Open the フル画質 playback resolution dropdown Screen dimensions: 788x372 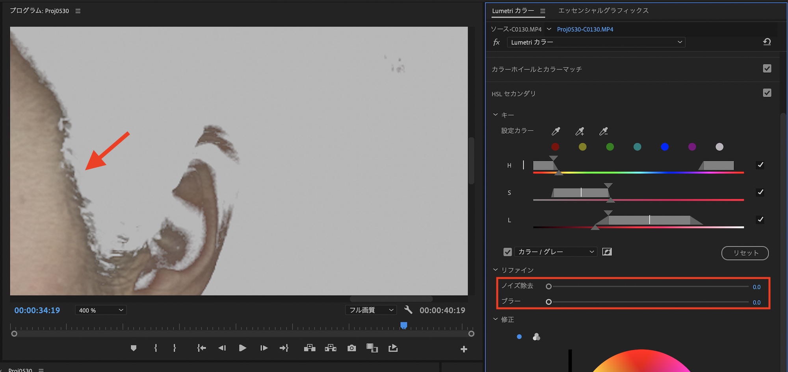click(x=371, y=310)
